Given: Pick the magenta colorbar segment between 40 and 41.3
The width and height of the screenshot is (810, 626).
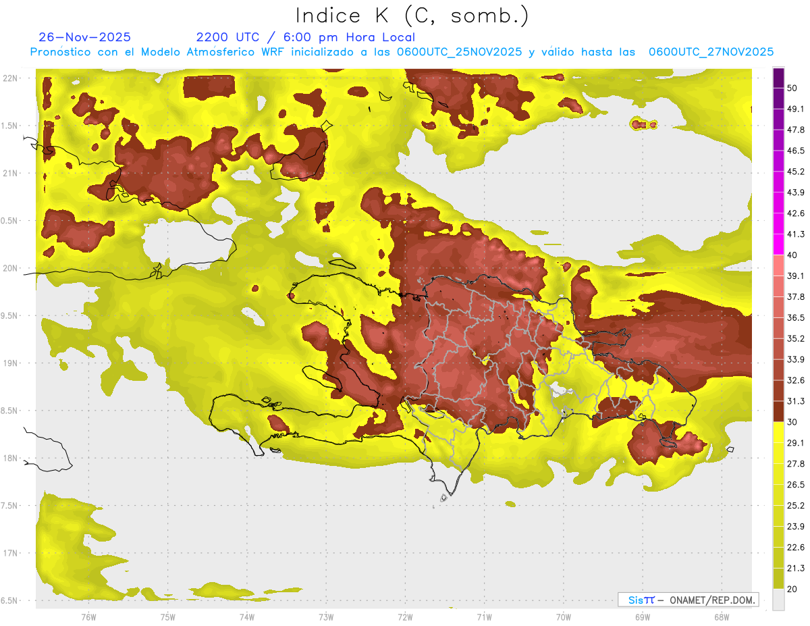Looking at the screenshot, I should 778,244.
